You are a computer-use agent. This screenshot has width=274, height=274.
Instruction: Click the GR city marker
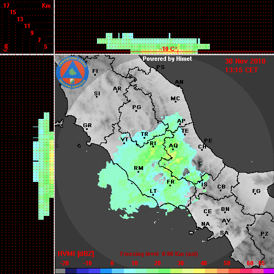click(x=87, y=129)
